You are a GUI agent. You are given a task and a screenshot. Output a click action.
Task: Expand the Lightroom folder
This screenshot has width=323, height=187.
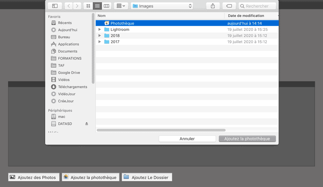(x=100, y=29)
